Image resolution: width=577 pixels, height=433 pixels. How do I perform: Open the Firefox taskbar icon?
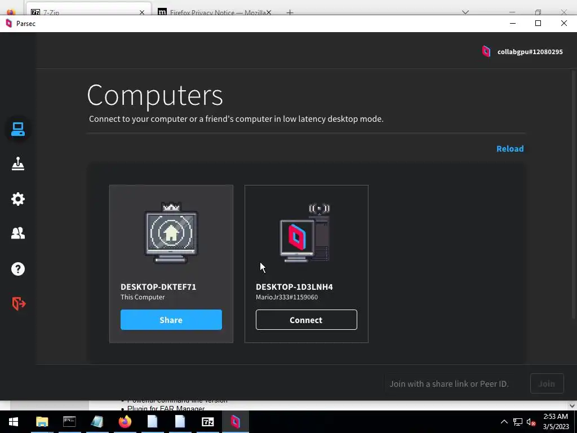tap(125, 422)
